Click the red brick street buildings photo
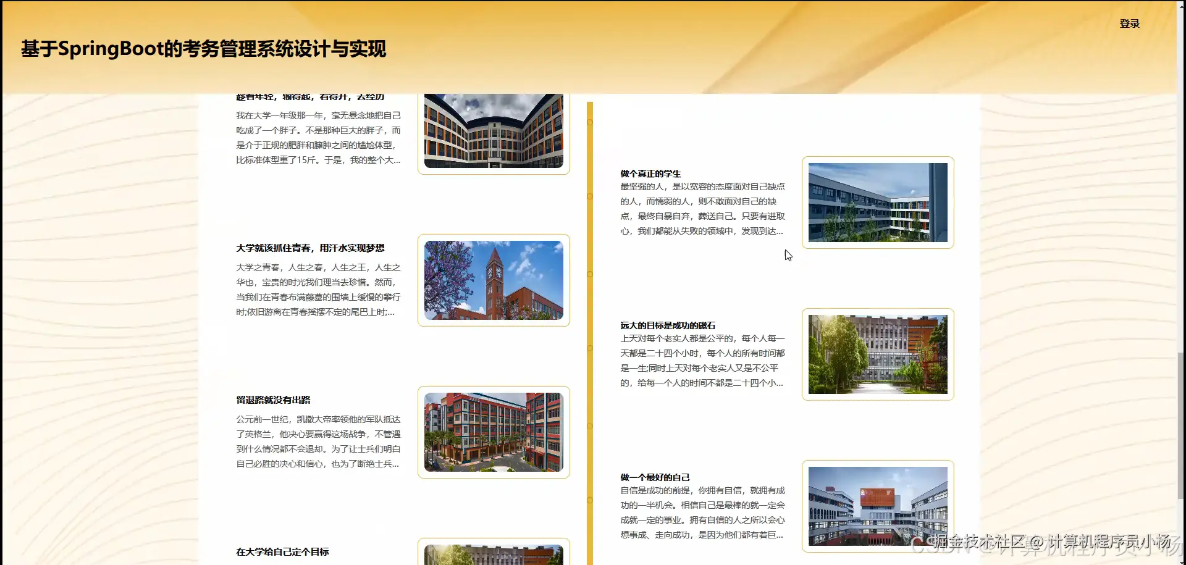This screenshot has width=1186, height=565. point(494,432)
